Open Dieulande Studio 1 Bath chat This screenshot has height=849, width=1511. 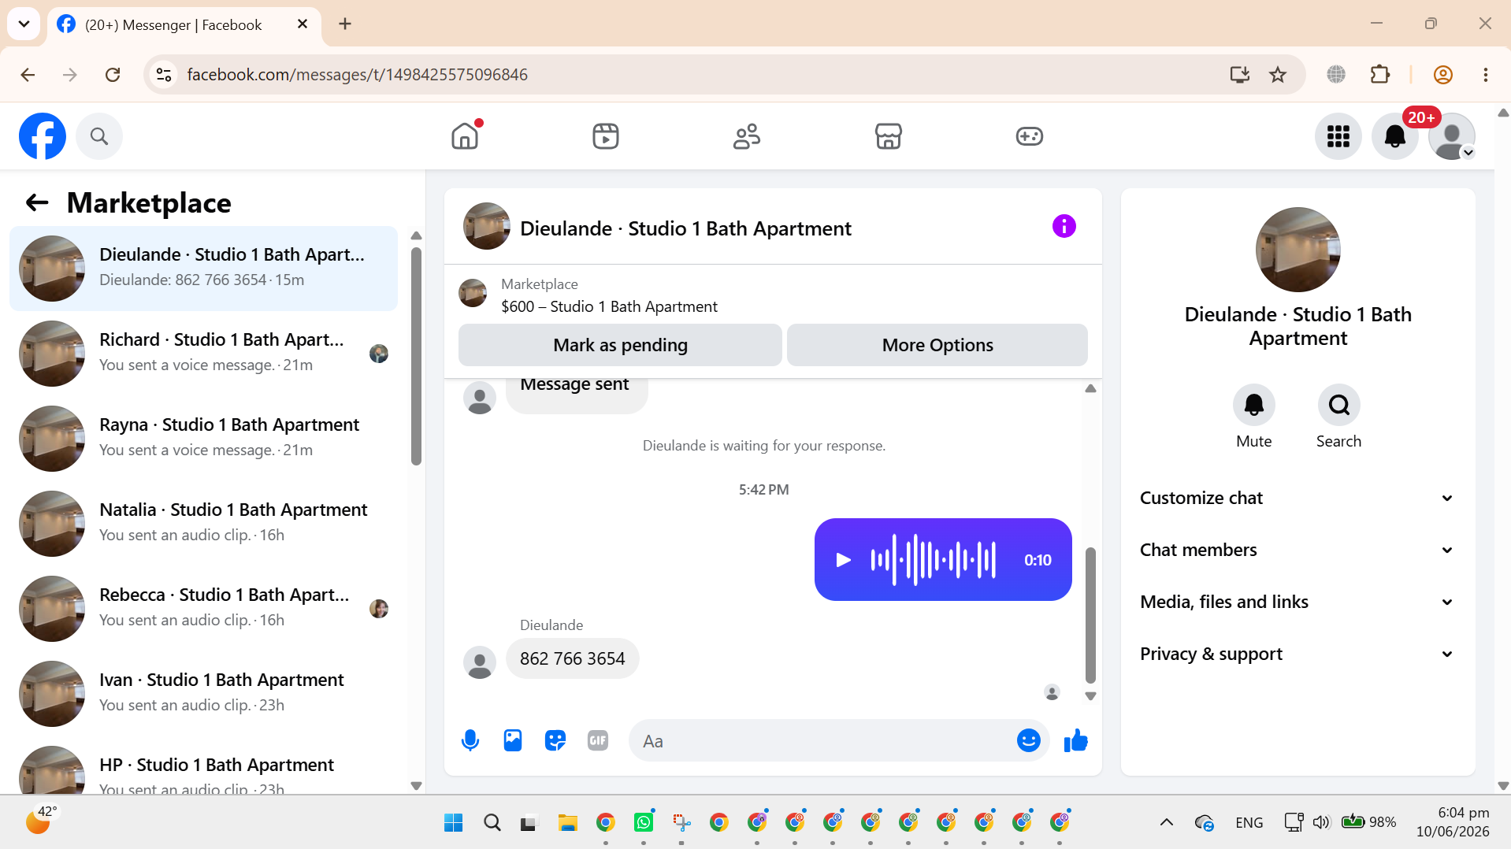point(203,269)
